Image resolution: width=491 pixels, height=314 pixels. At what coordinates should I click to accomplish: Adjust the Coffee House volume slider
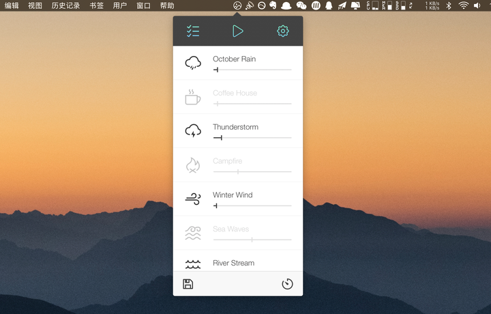point(252,104)
